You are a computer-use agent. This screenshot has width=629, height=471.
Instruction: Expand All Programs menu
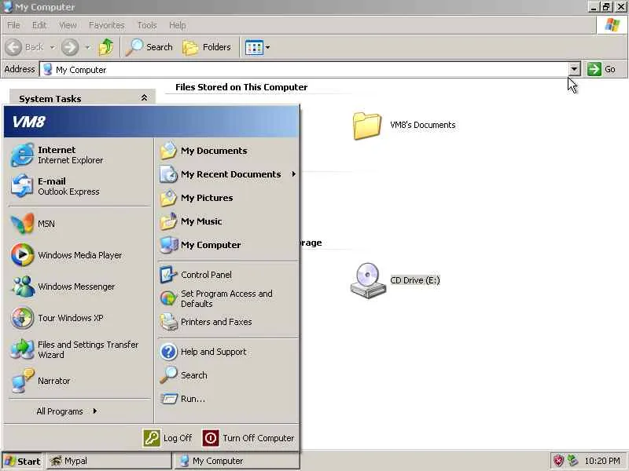click(67, 411)
